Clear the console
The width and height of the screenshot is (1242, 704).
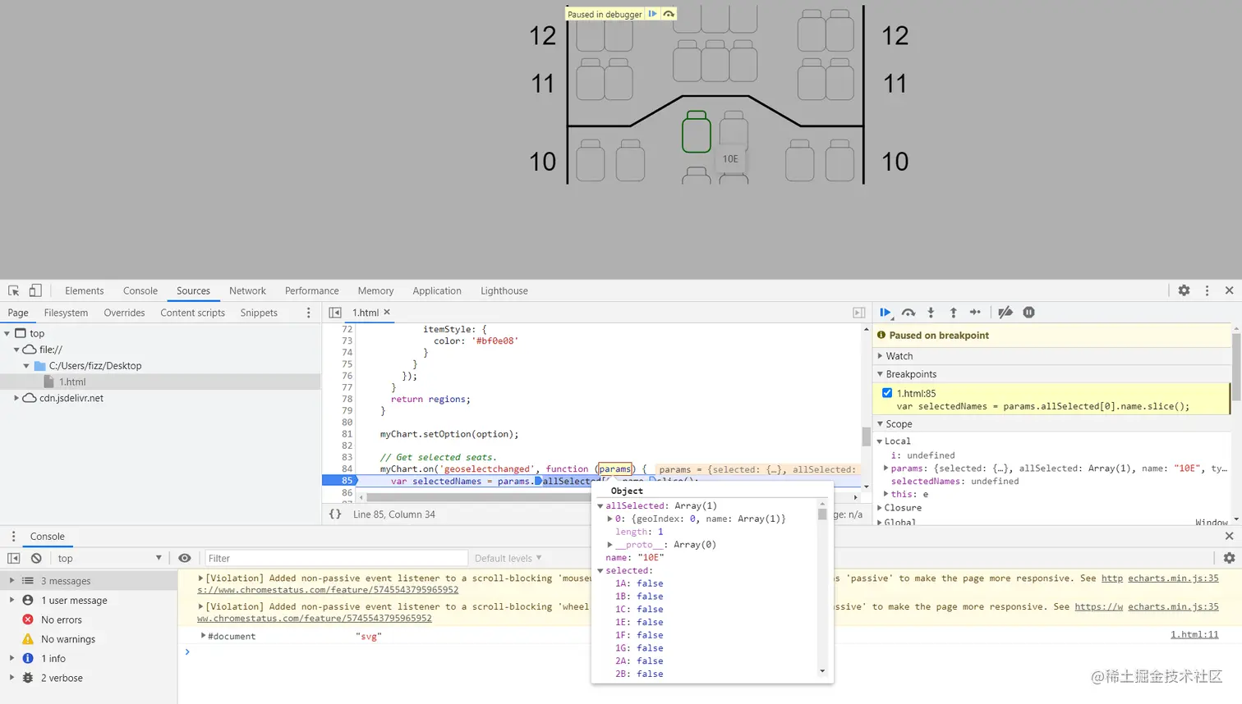click(36, 558)
